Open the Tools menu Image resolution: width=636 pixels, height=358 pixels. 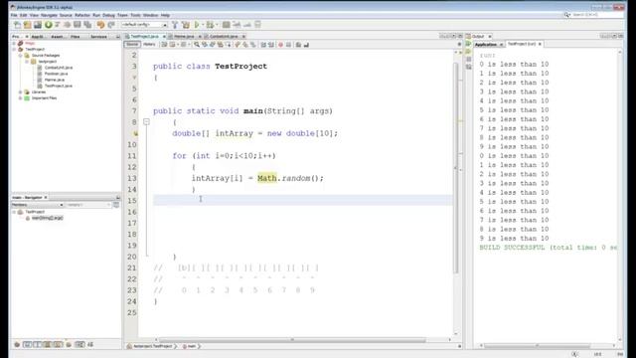pyautogui.click(x=135, y=15)
